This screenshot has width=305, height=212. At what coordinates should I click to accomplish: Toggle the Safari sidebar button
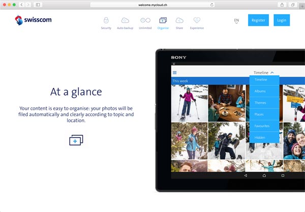[38, 5]
